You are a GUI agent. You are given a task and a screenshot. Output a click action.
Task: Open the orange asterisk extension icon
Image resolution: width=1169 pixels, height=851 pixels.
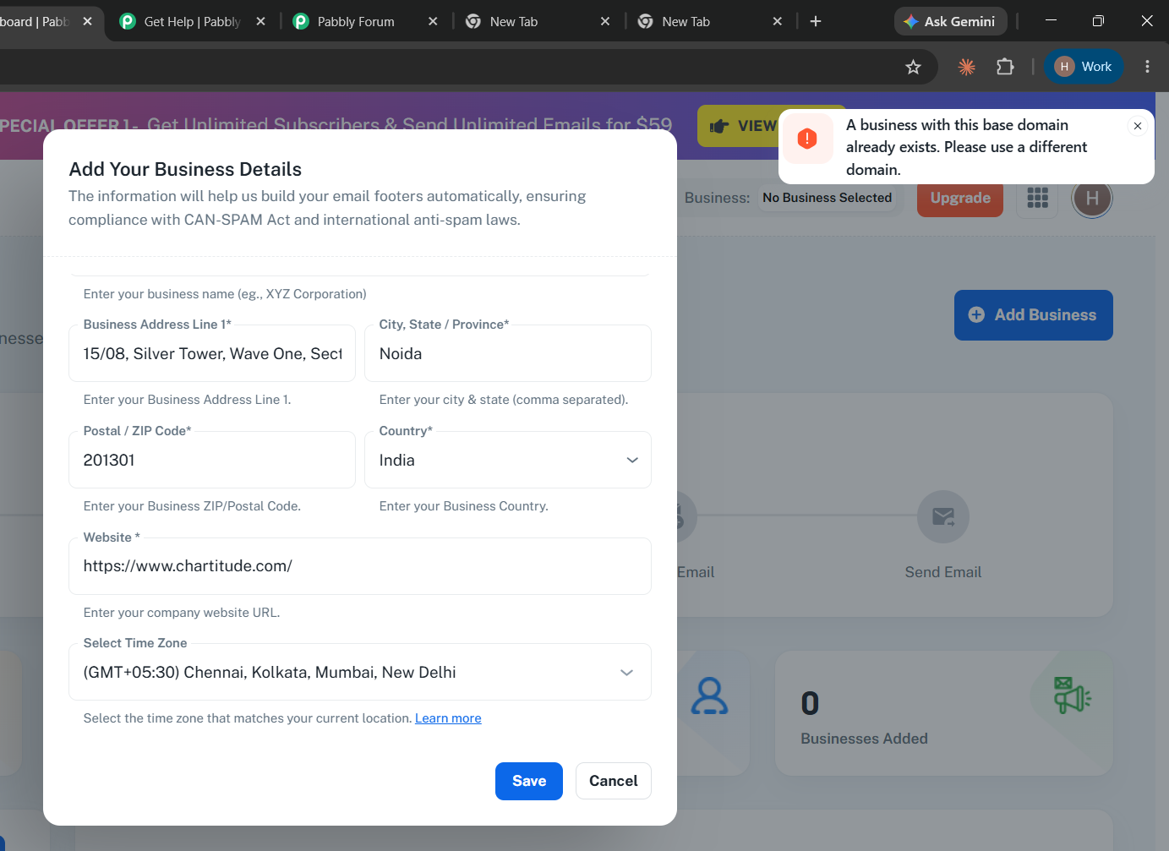click(x=966, y=67)
